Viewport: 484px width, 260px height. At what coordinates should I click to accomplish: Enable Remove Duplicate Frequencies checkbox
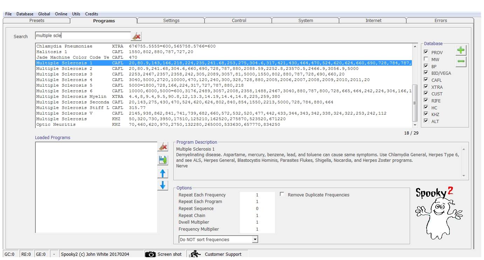click(282, 194)
